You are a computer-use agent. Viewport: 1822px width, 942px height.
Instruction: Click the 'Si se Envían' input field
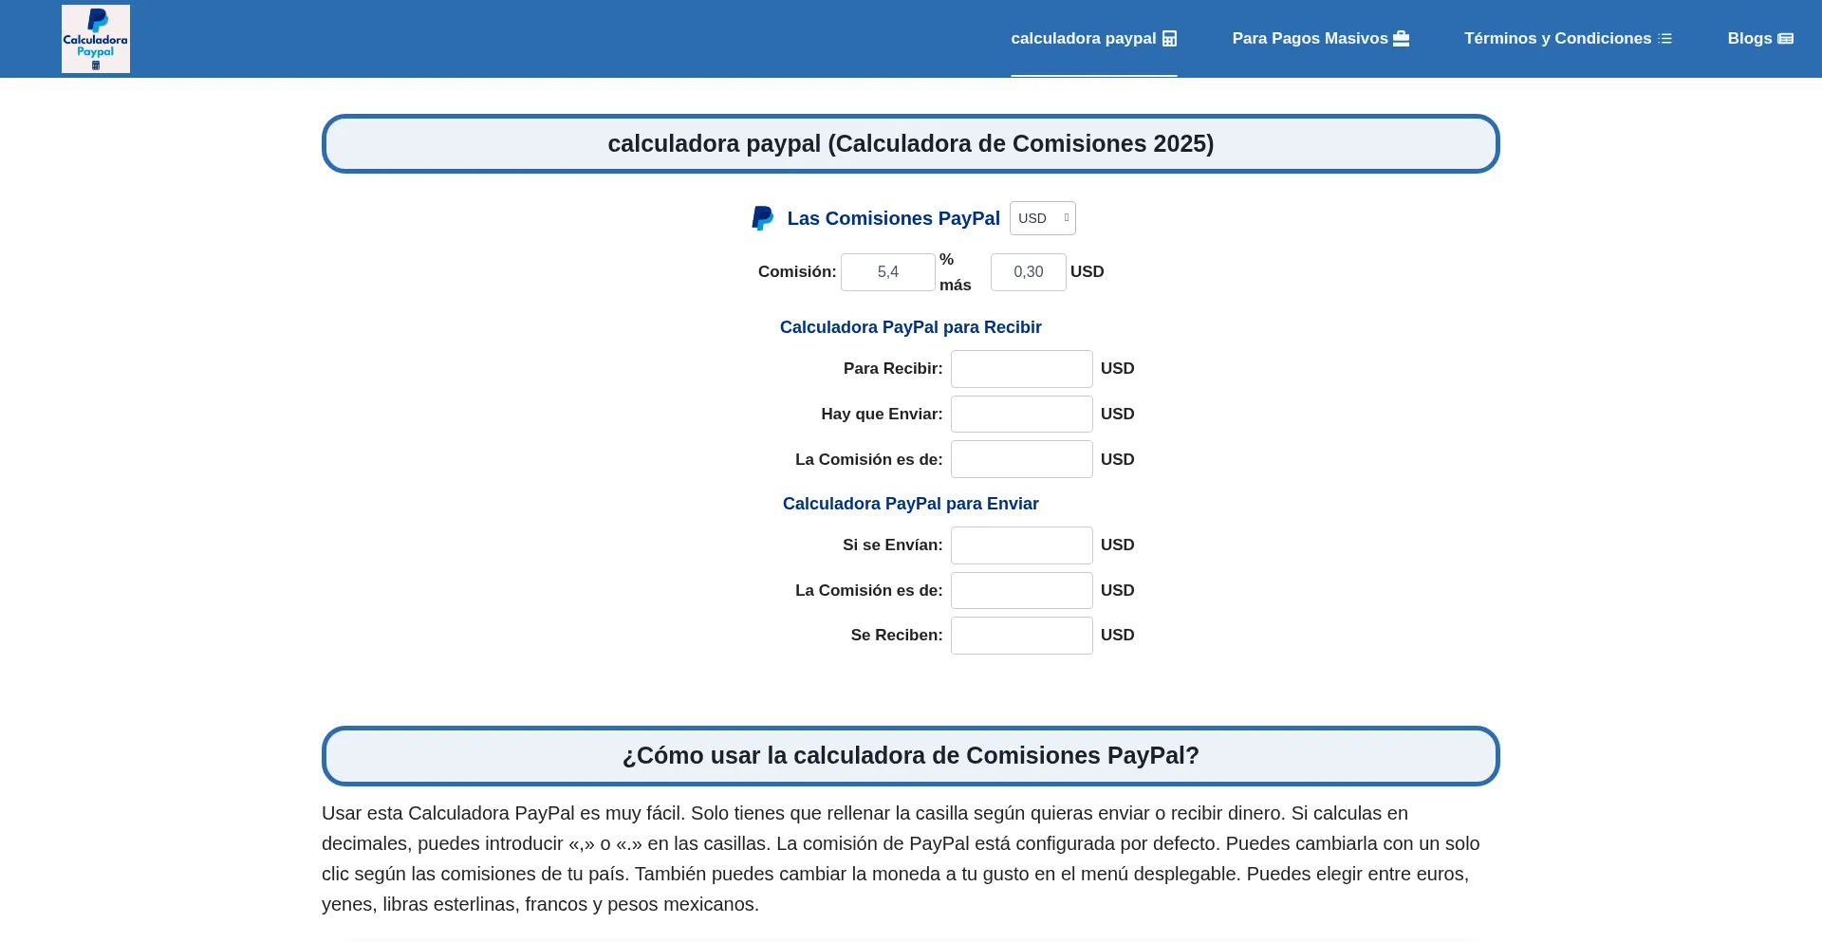click(x=1021, y=545)
